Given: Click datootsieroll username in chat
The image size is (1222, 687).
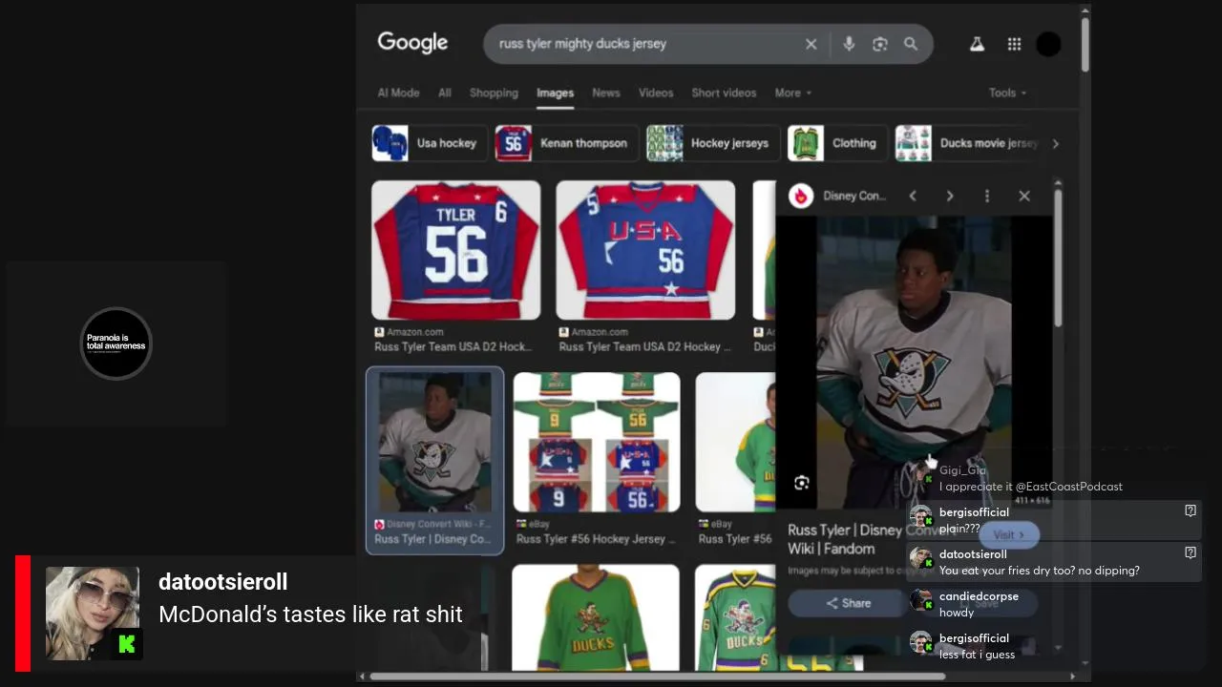Looking at the screenshot, I should point(973,554).
